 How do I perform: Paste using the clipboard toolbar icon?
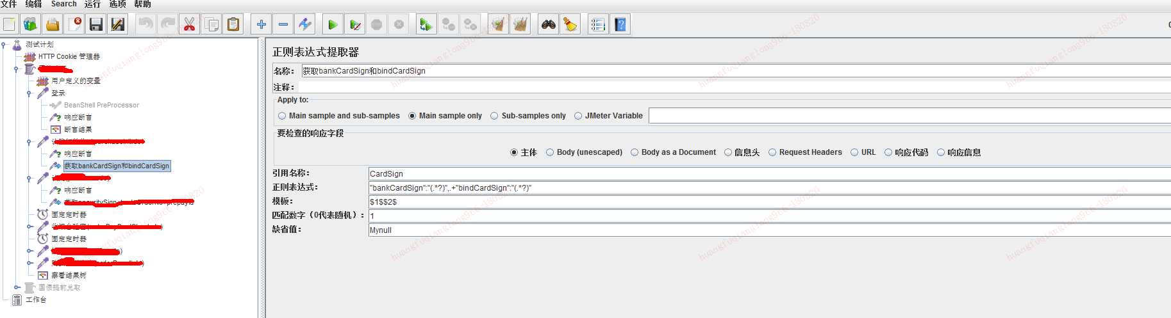233,24
